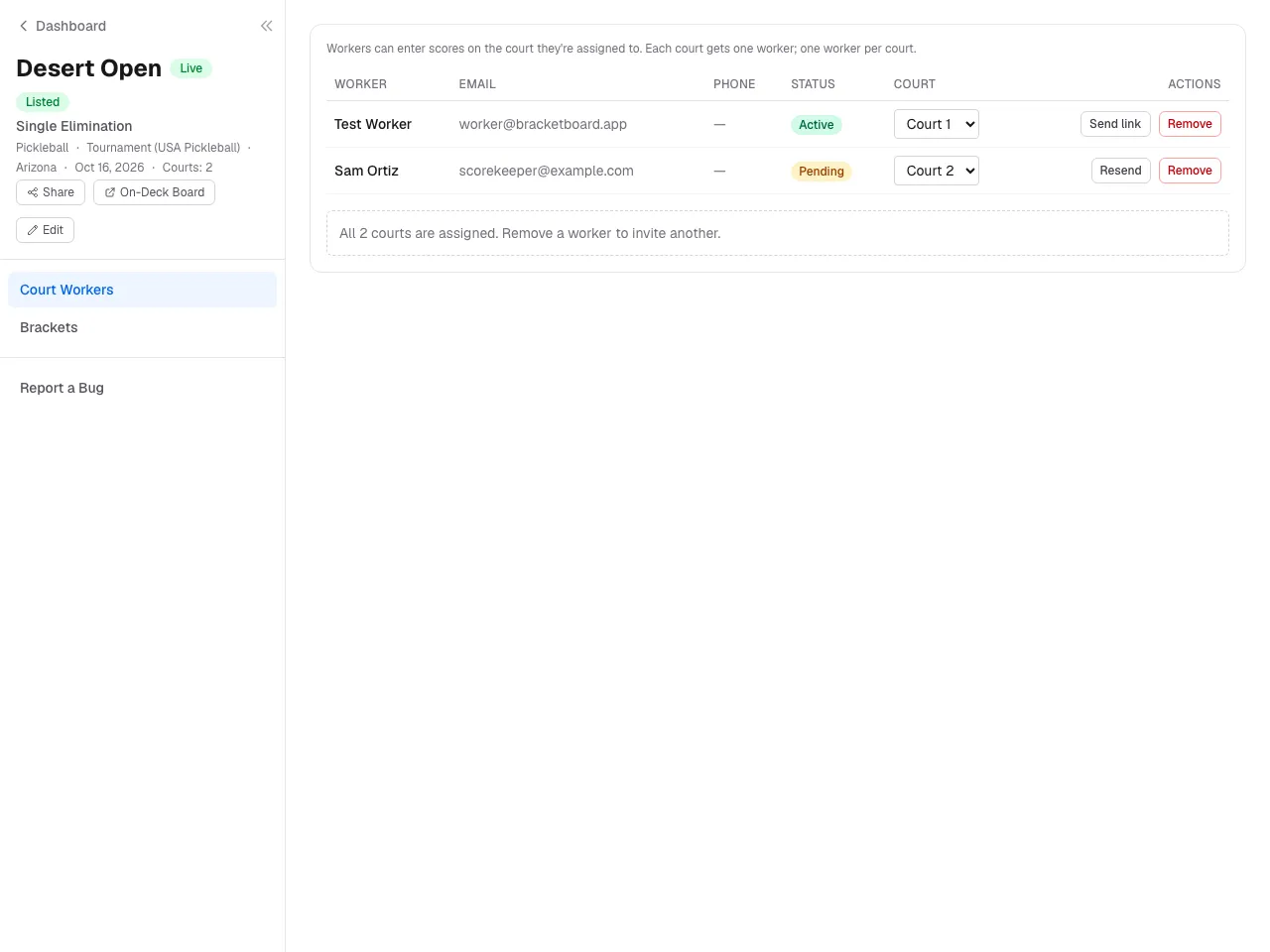This screenshot has height=952, width=1270.
Task: Click the Pending status badge
Action: pyautogui.click(x=822, y=172)
